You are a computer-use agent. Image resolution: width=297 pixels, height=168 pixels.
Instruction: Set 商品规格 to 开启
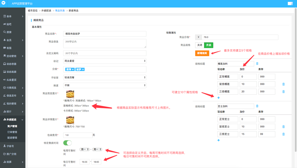[x=208, y=45]
